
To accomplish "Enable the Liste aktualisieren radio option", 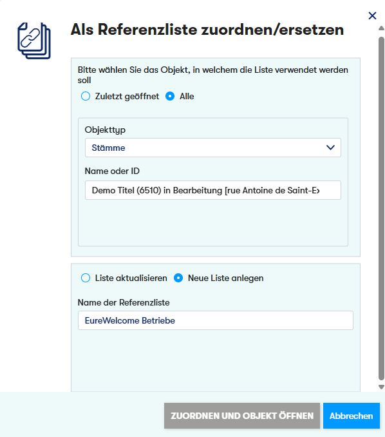I will pyautogui.click(x=86, y=278).
